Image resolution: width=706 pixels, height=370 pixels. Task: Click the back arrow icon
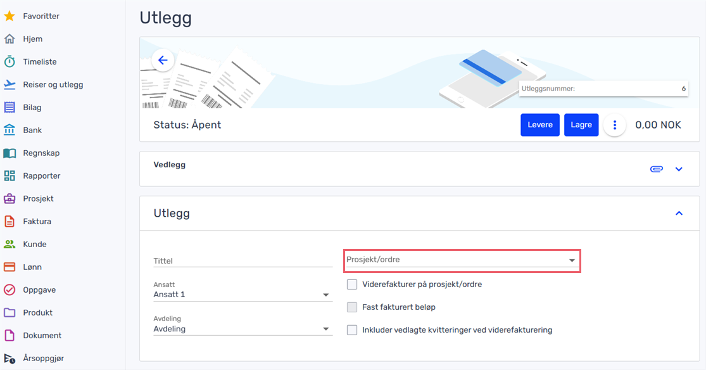point(163,60)
